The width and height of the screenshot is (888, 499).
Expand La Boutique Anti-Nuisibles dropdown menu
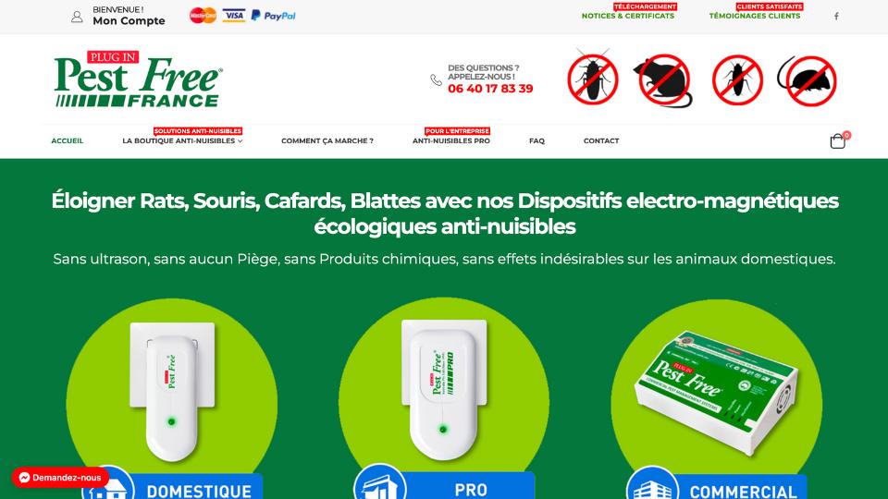pos(182,140)
